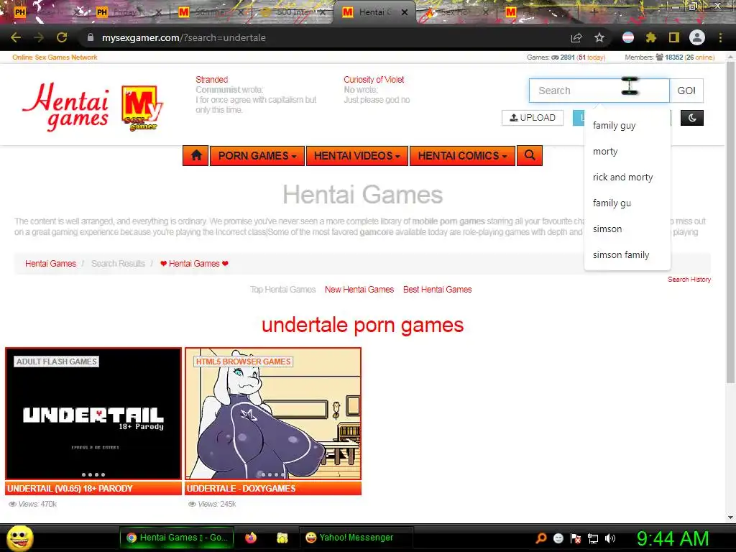Click the GO! search button
Viewport: 736px width, 552px height.
point(686,91)
